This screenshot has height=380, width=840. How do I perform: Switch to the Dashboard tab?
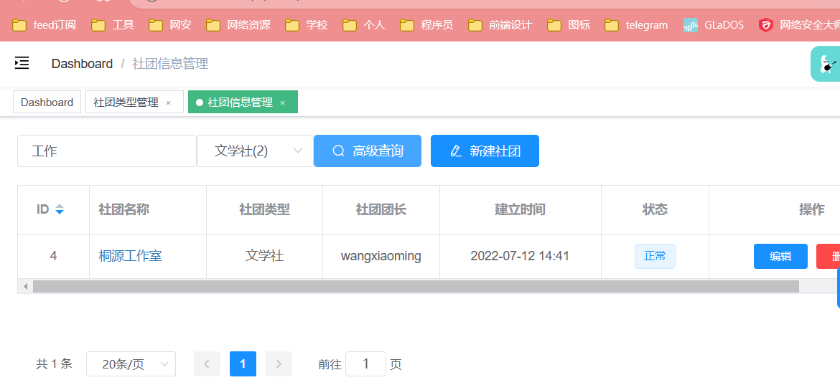pos(47,103)
